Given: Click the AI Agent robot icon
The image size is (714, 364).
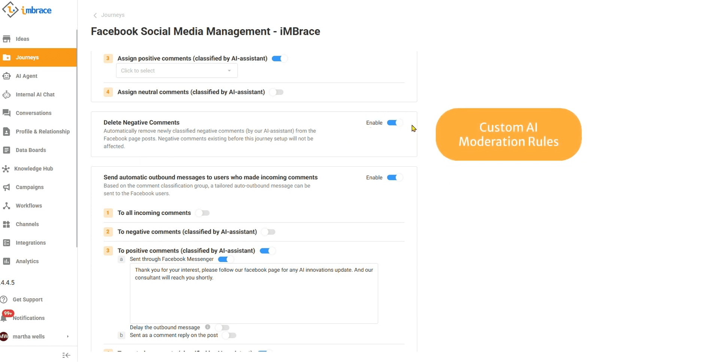Looking at the screenshot, I should [6, 76].
